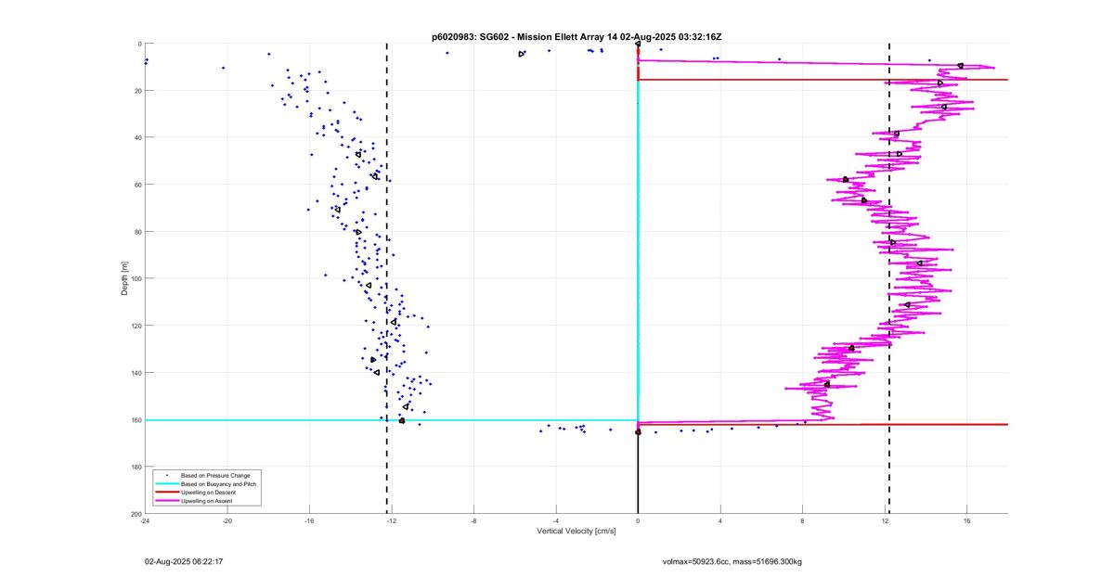The image size is (1114, 577).
Task: Click the timestamp '02-Aug-2025 06:22:17' footer
Action: [x=184, y=562]
